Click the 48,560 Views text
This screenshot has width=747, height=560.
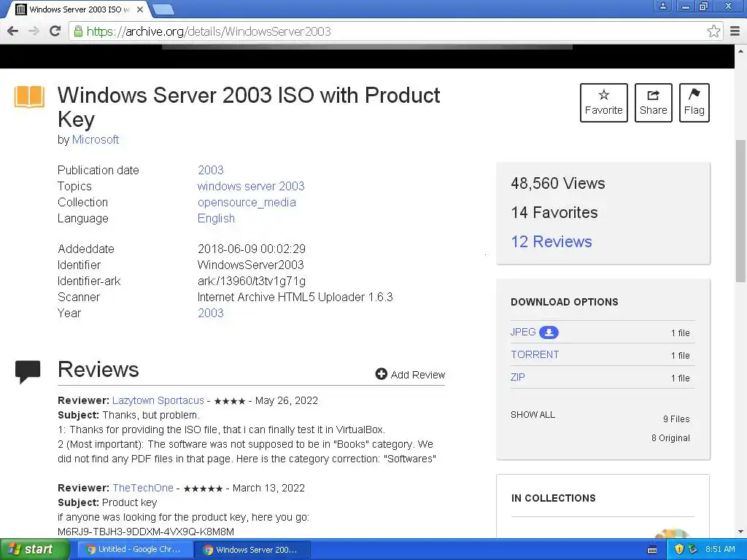(x=558, y=183)
